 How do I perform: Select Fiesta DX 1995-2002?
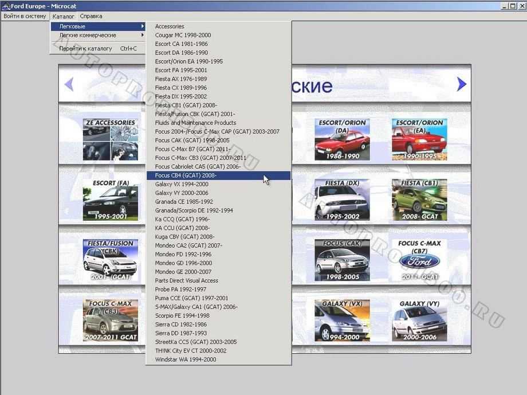click(x=218, y=96)
